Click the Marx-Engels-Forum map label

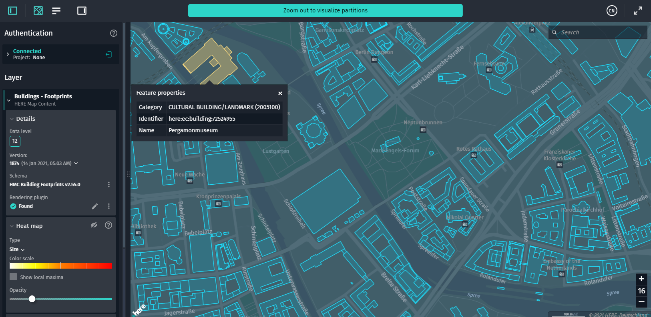click(395, 151)
